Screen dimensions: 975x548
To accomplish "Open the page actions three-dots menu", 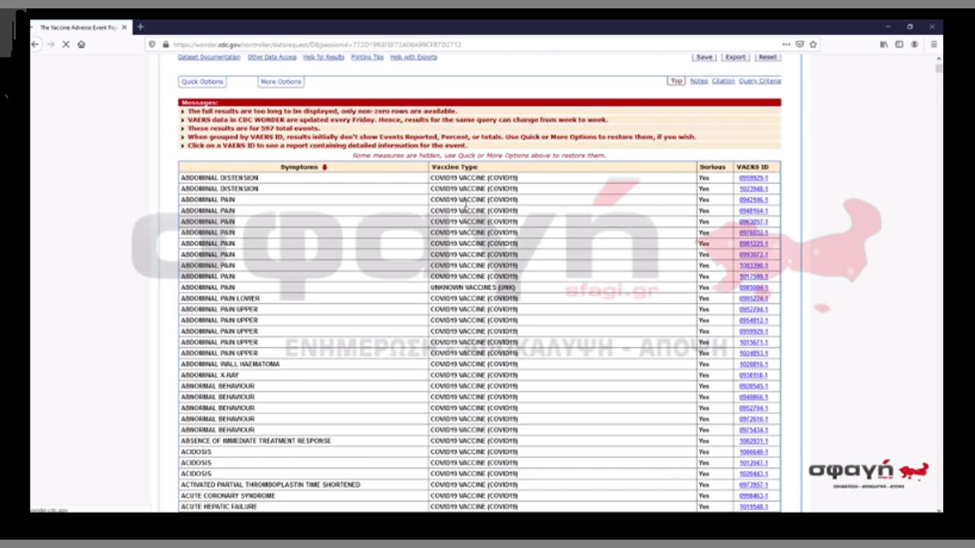I will click(786, 44).
